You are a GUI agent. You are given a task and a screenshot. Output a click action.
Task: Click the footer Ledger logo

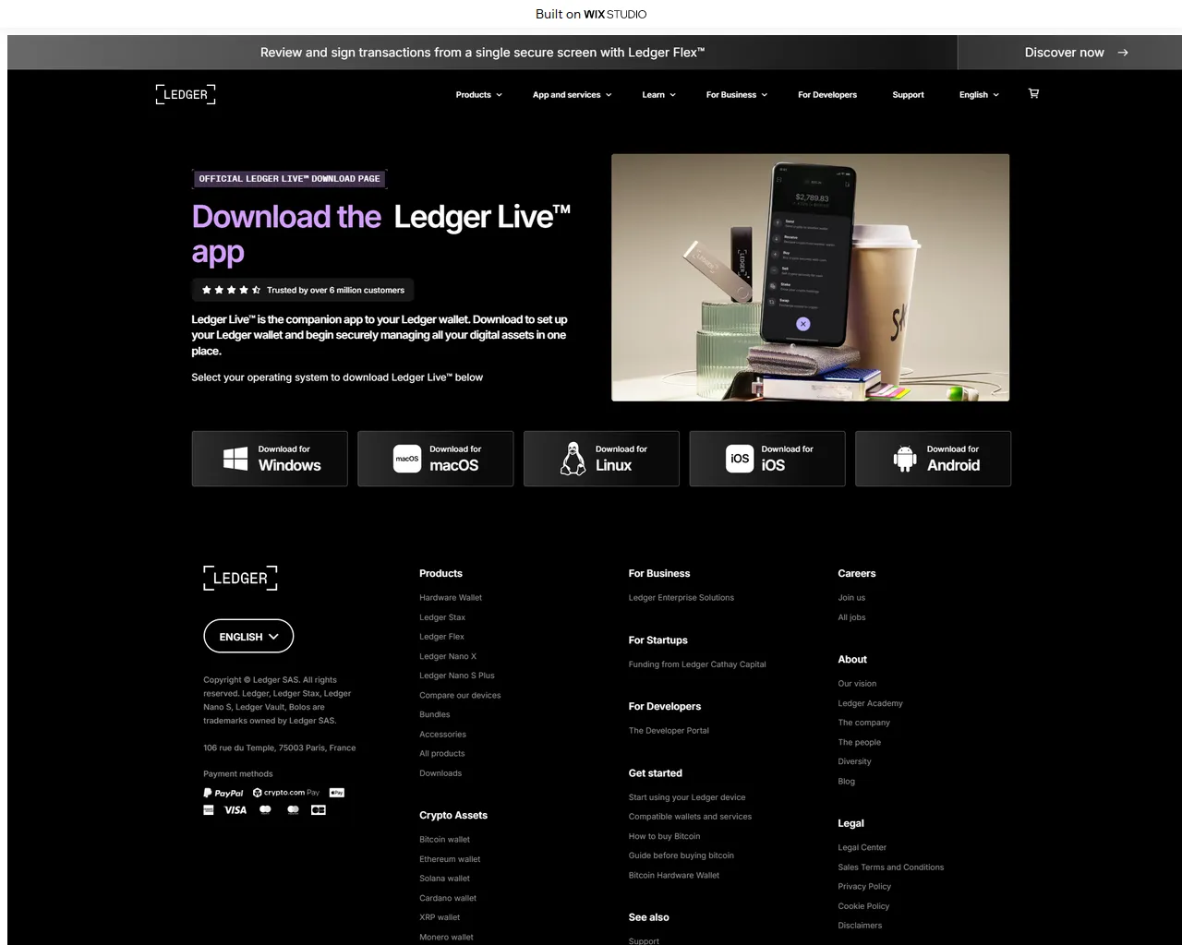click(x=240, y=578)
